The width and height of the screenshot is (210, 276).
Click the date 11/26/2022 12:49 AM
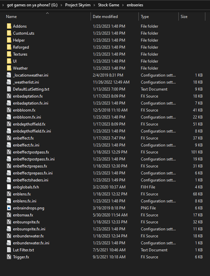[111, 82]
